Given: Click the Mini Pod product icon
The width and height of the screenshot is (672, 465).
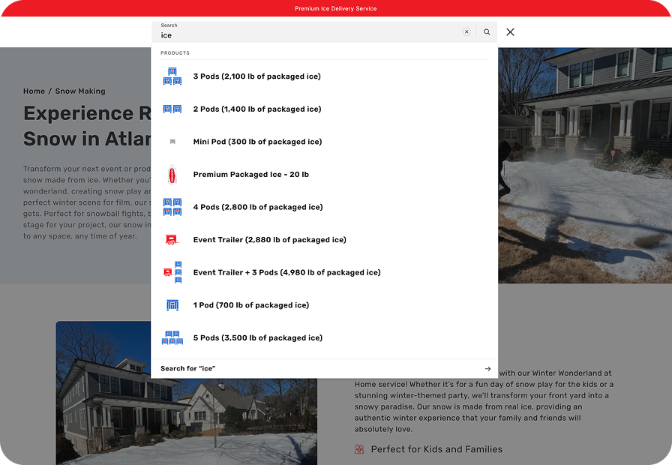Looking at the screenshot, I should click(172, 142).
